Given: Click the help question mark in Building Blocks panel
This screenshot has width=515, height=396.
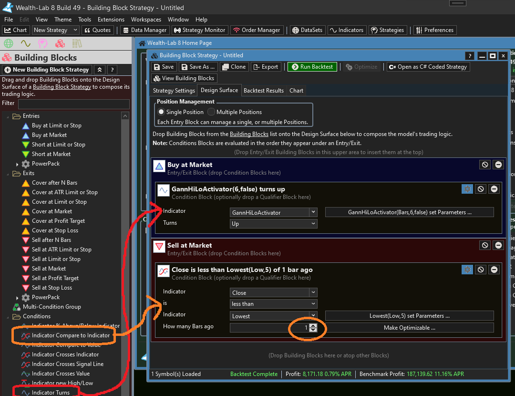Looking at the screenshot, I should (x=112, y=70).
